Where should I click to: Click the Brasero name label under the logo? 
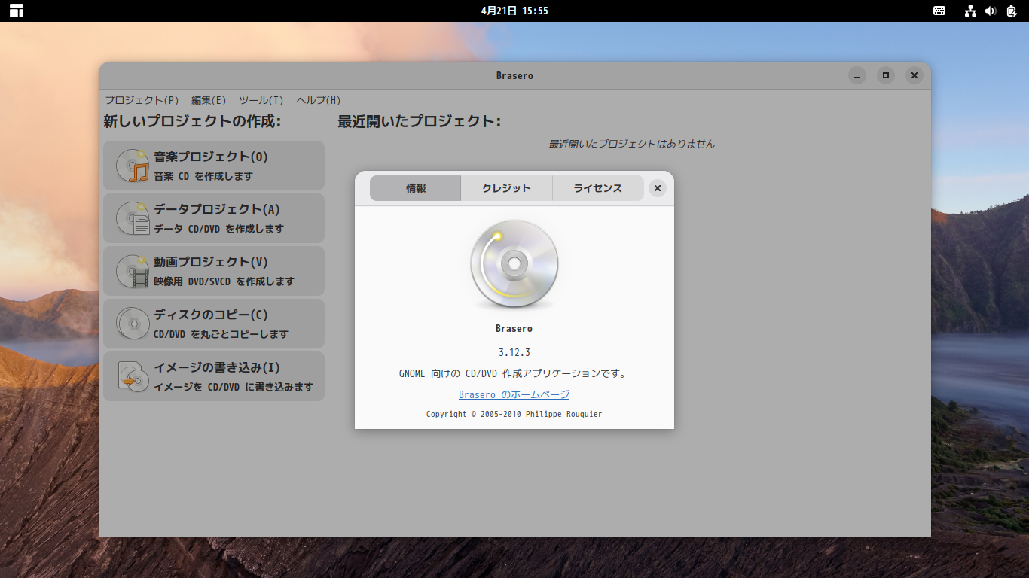click(514, 328)
